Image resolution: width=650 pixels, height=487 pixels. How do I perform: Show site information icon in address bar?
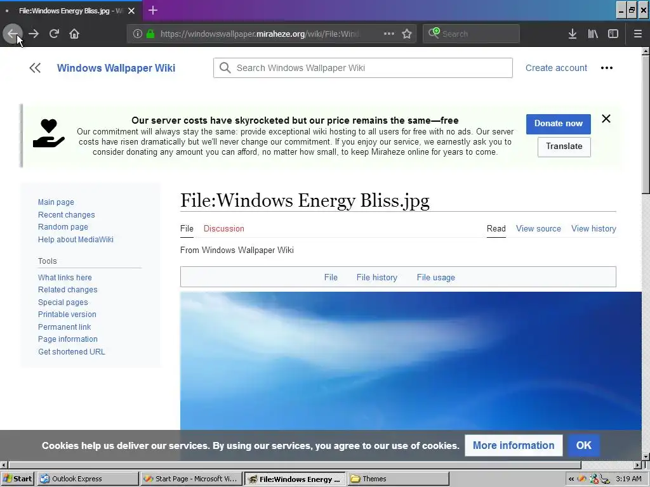pyautogui.click(x=138, y=34)
